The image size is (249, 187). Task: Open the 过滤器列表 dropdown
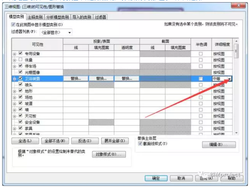(56, 33)
